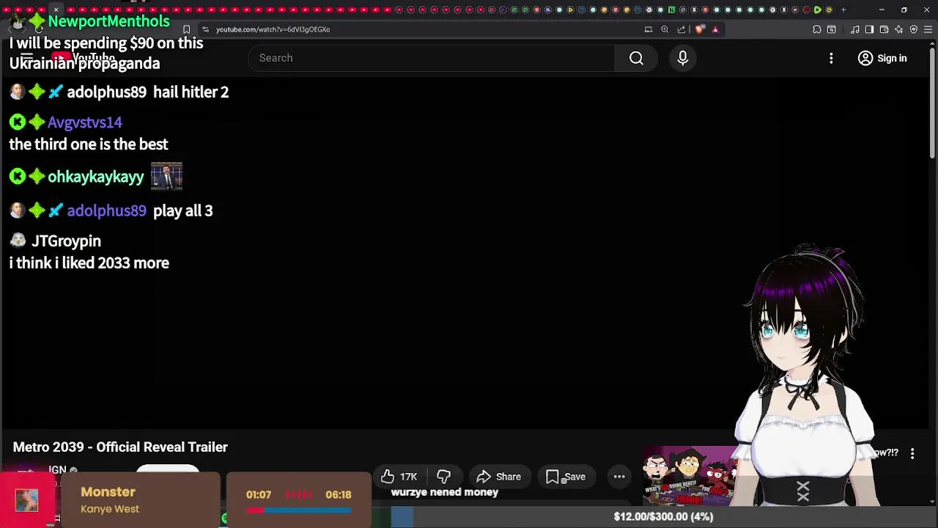Screen dimensions: 938x528
Task: Open the Leo AI sparkle icon
Action: [x=899, y=29]
